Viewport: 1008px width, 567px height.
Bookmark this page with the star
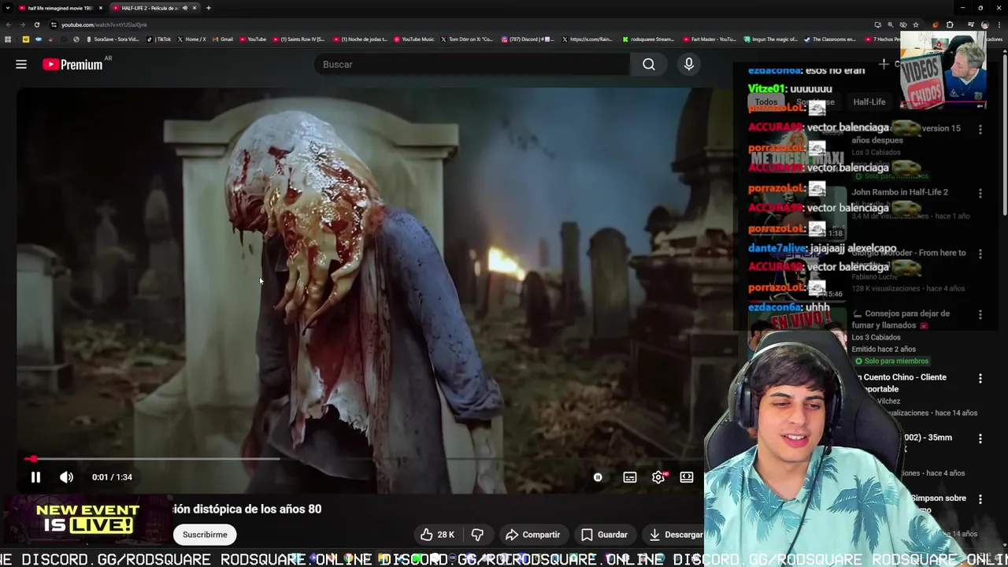pos(916,24)
